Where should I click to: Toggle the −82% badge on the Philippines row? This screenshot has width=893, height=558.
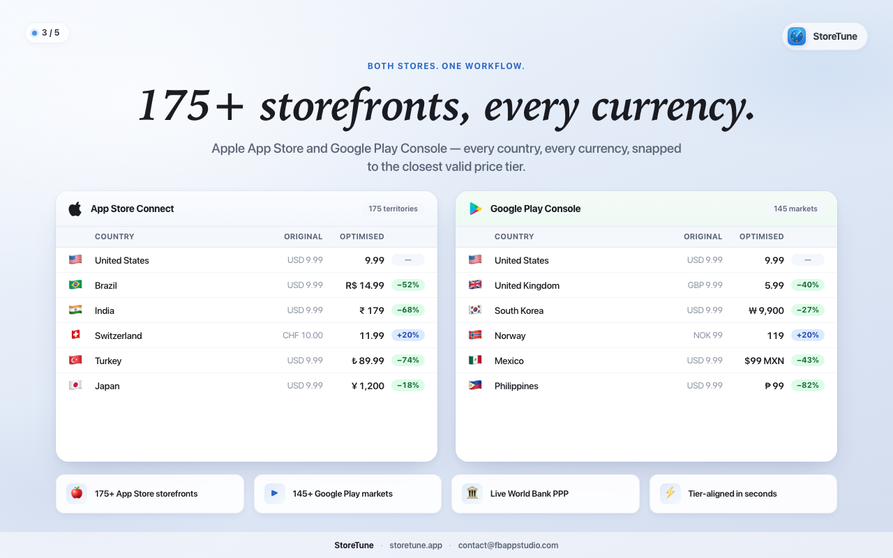[x=808, y=385]
